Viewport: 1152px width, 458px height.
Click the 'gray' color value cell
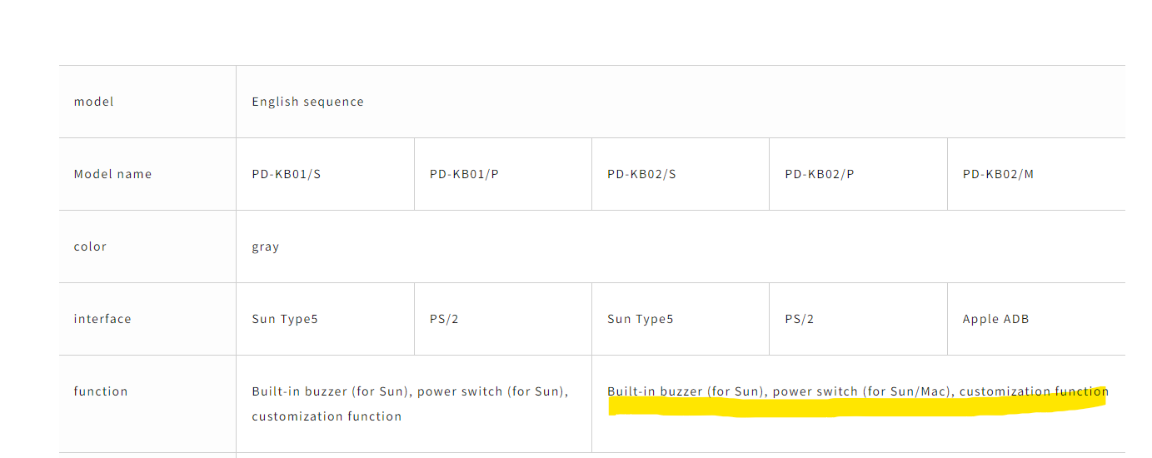pos(681,246)
